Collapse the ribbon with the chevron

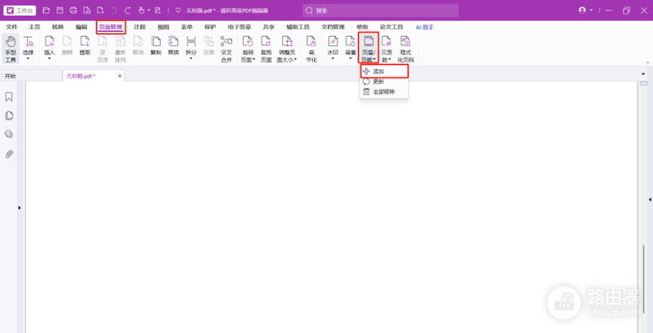(x=648, y=63)
